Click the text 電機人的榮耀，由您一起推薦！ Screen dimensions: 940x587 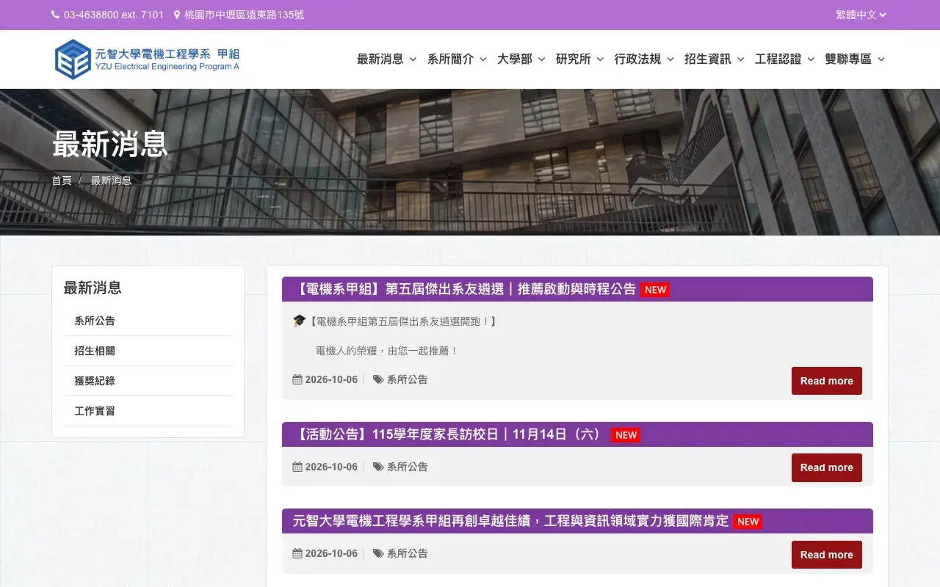pyautogui.click(x=387, y=351)
